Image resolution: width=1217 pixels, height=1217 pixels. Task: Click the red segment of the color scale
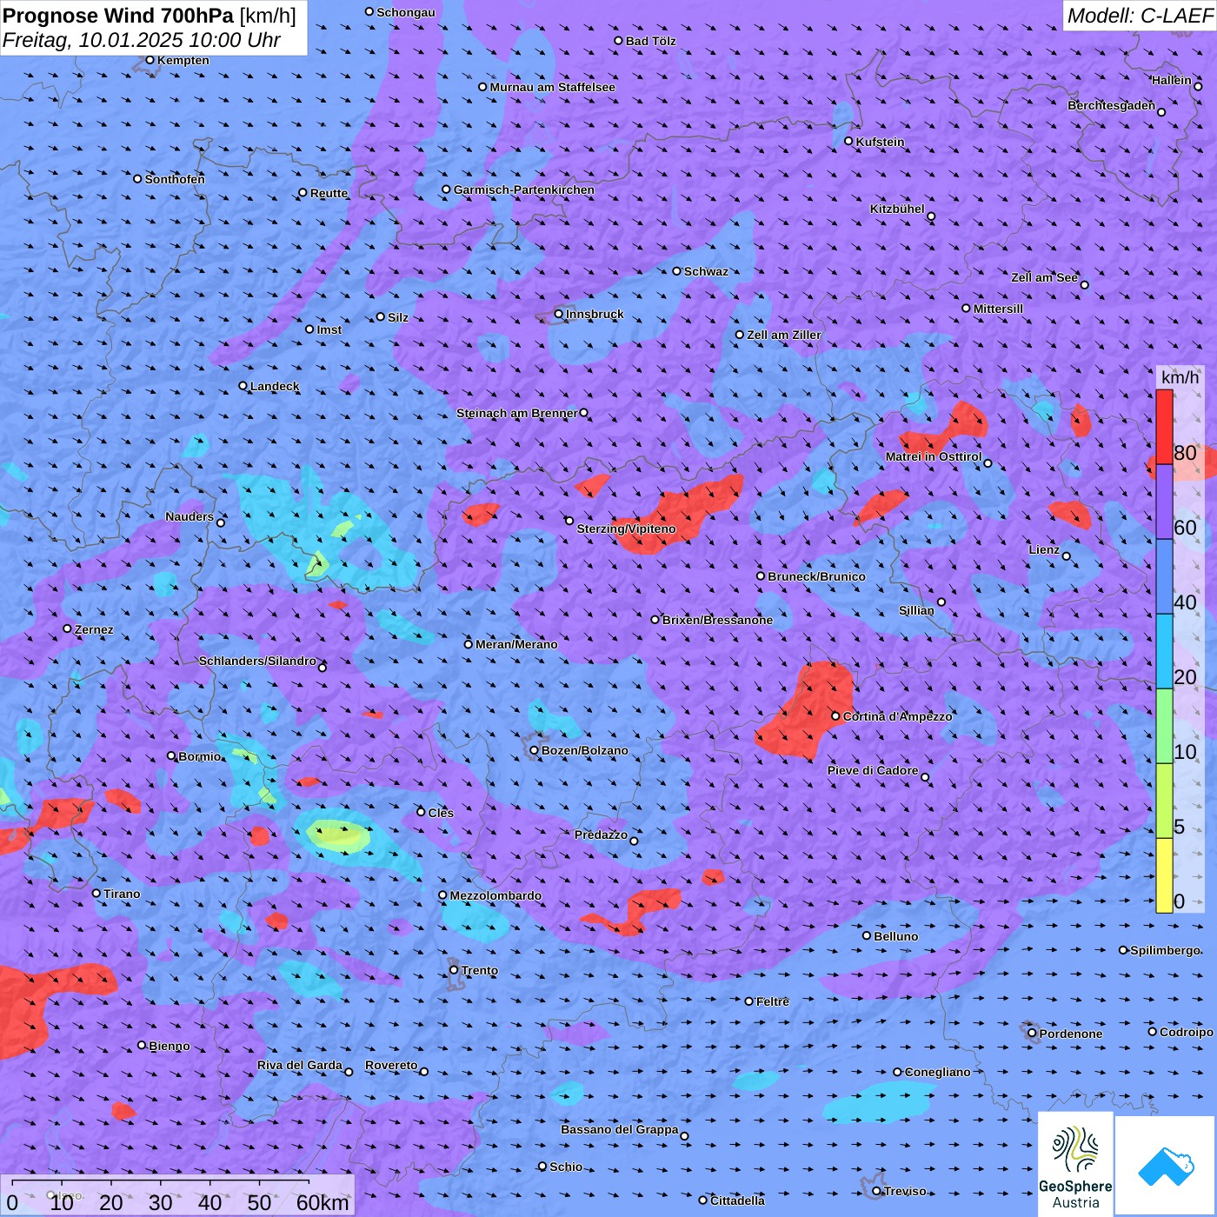click(x=1164, y=427)
